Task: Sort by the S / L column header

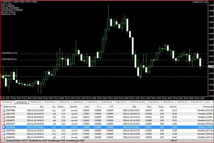Action: pyautogui.click(x=99, y=107)
